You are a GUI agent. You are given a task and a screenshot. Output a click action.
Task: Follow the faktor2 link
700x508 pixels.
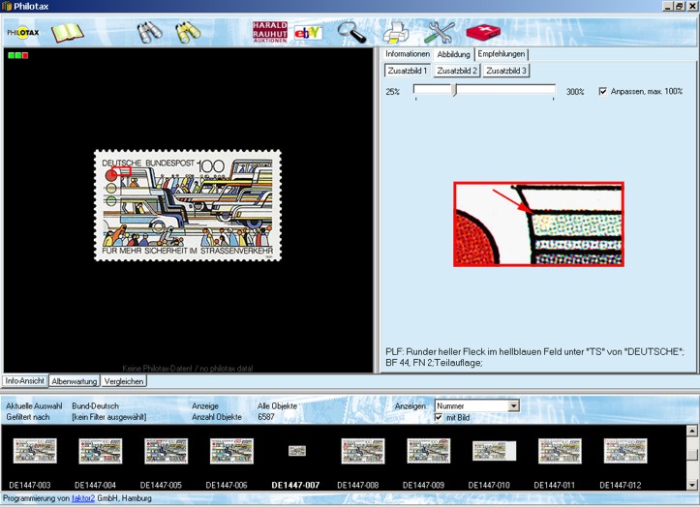tap(81, 498)
